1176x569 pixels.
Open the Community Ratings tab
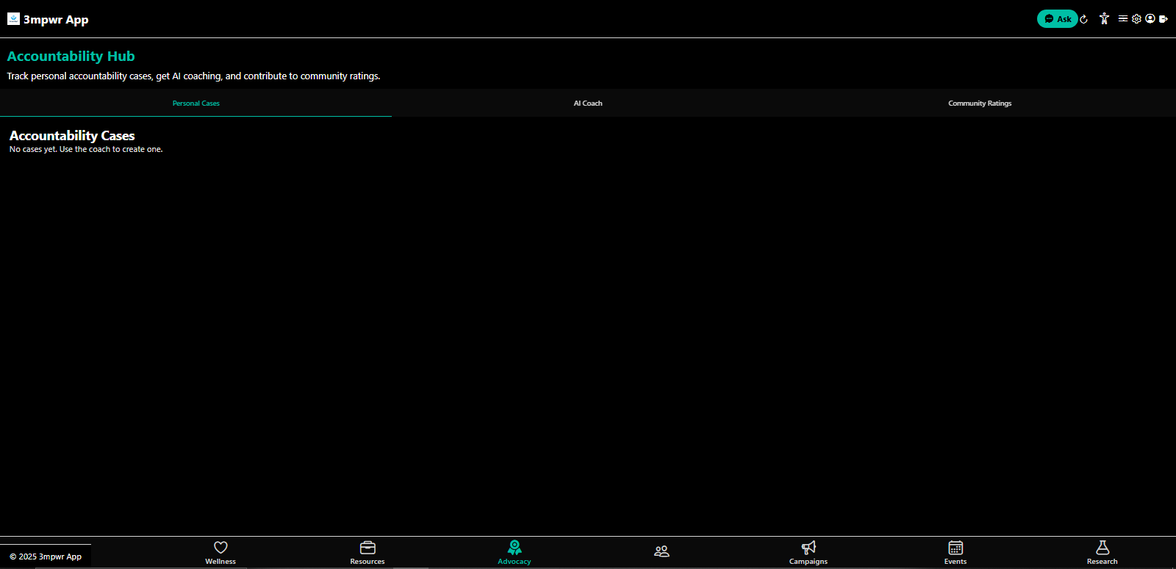[980, 104]
